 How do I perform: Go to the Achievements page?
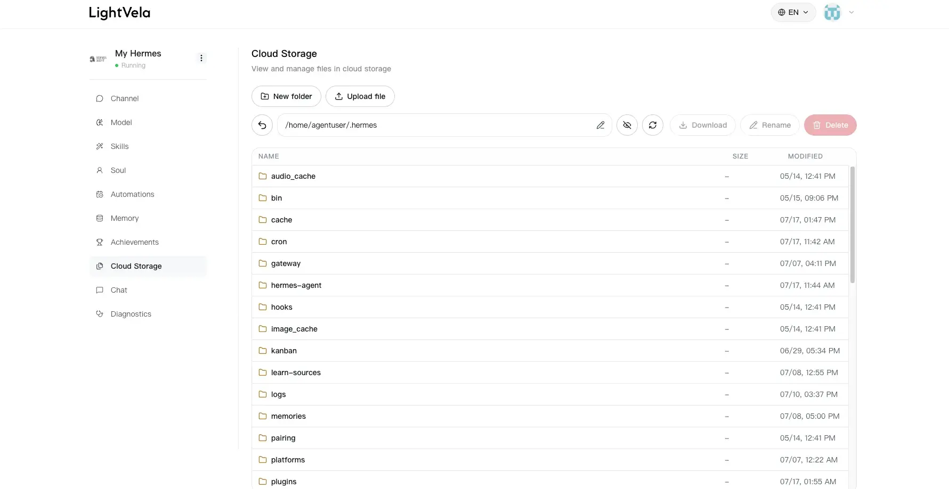point(148,242)
